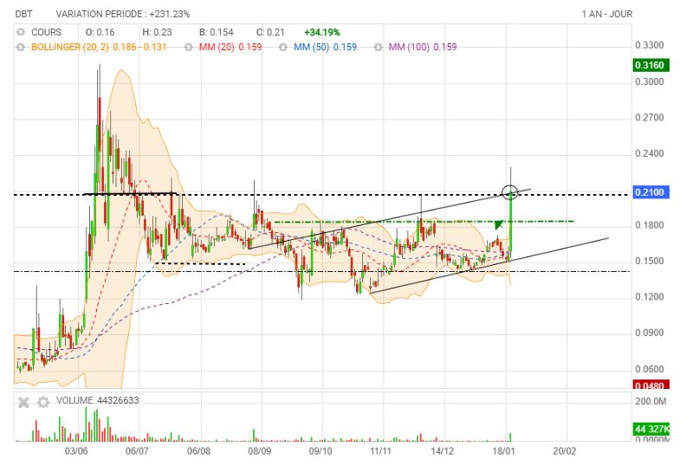The image size is (686, 466).
Task: Click the H: 0.23 high value
Action: coord(157,32)
